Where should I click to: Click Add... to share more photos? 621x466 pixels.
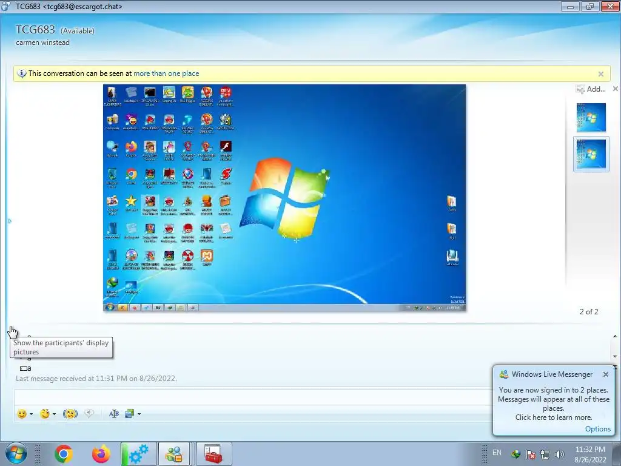coord(591,89)
